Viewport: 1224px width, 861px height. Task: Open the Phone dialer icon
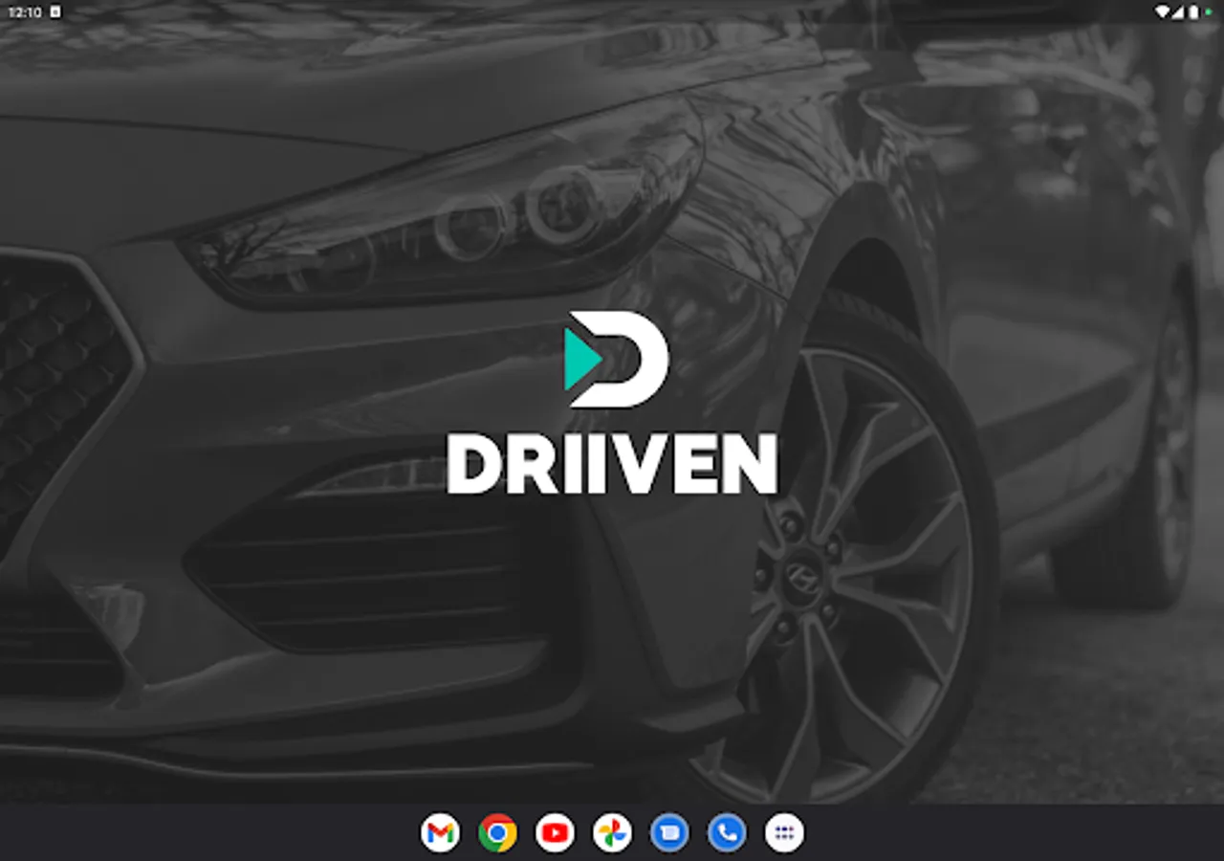pyautogui.click(x=727, y=833)
